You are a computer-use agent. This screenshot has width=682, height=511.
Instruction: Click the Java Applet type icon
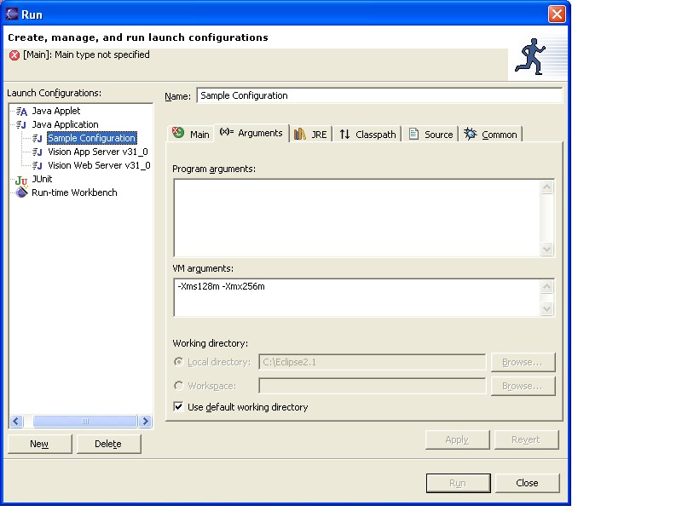pyautogui.click(x=21, y=112)
